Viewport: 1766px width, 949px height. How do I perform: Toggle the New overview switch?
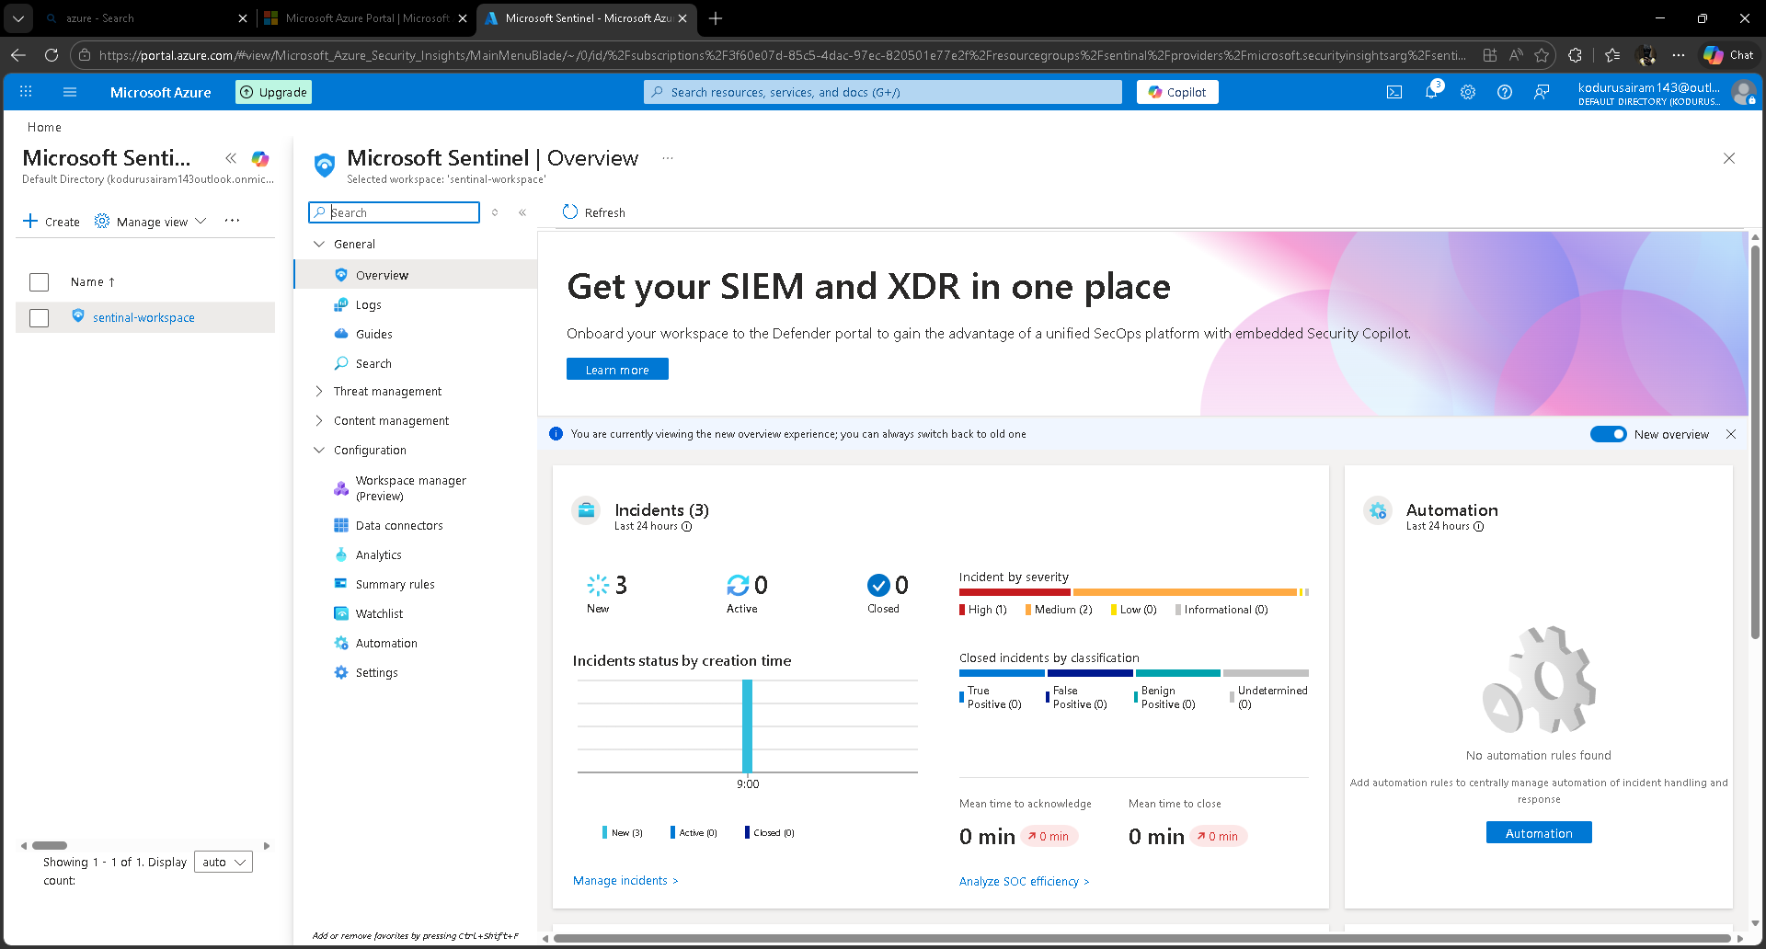click(1608, 434)
